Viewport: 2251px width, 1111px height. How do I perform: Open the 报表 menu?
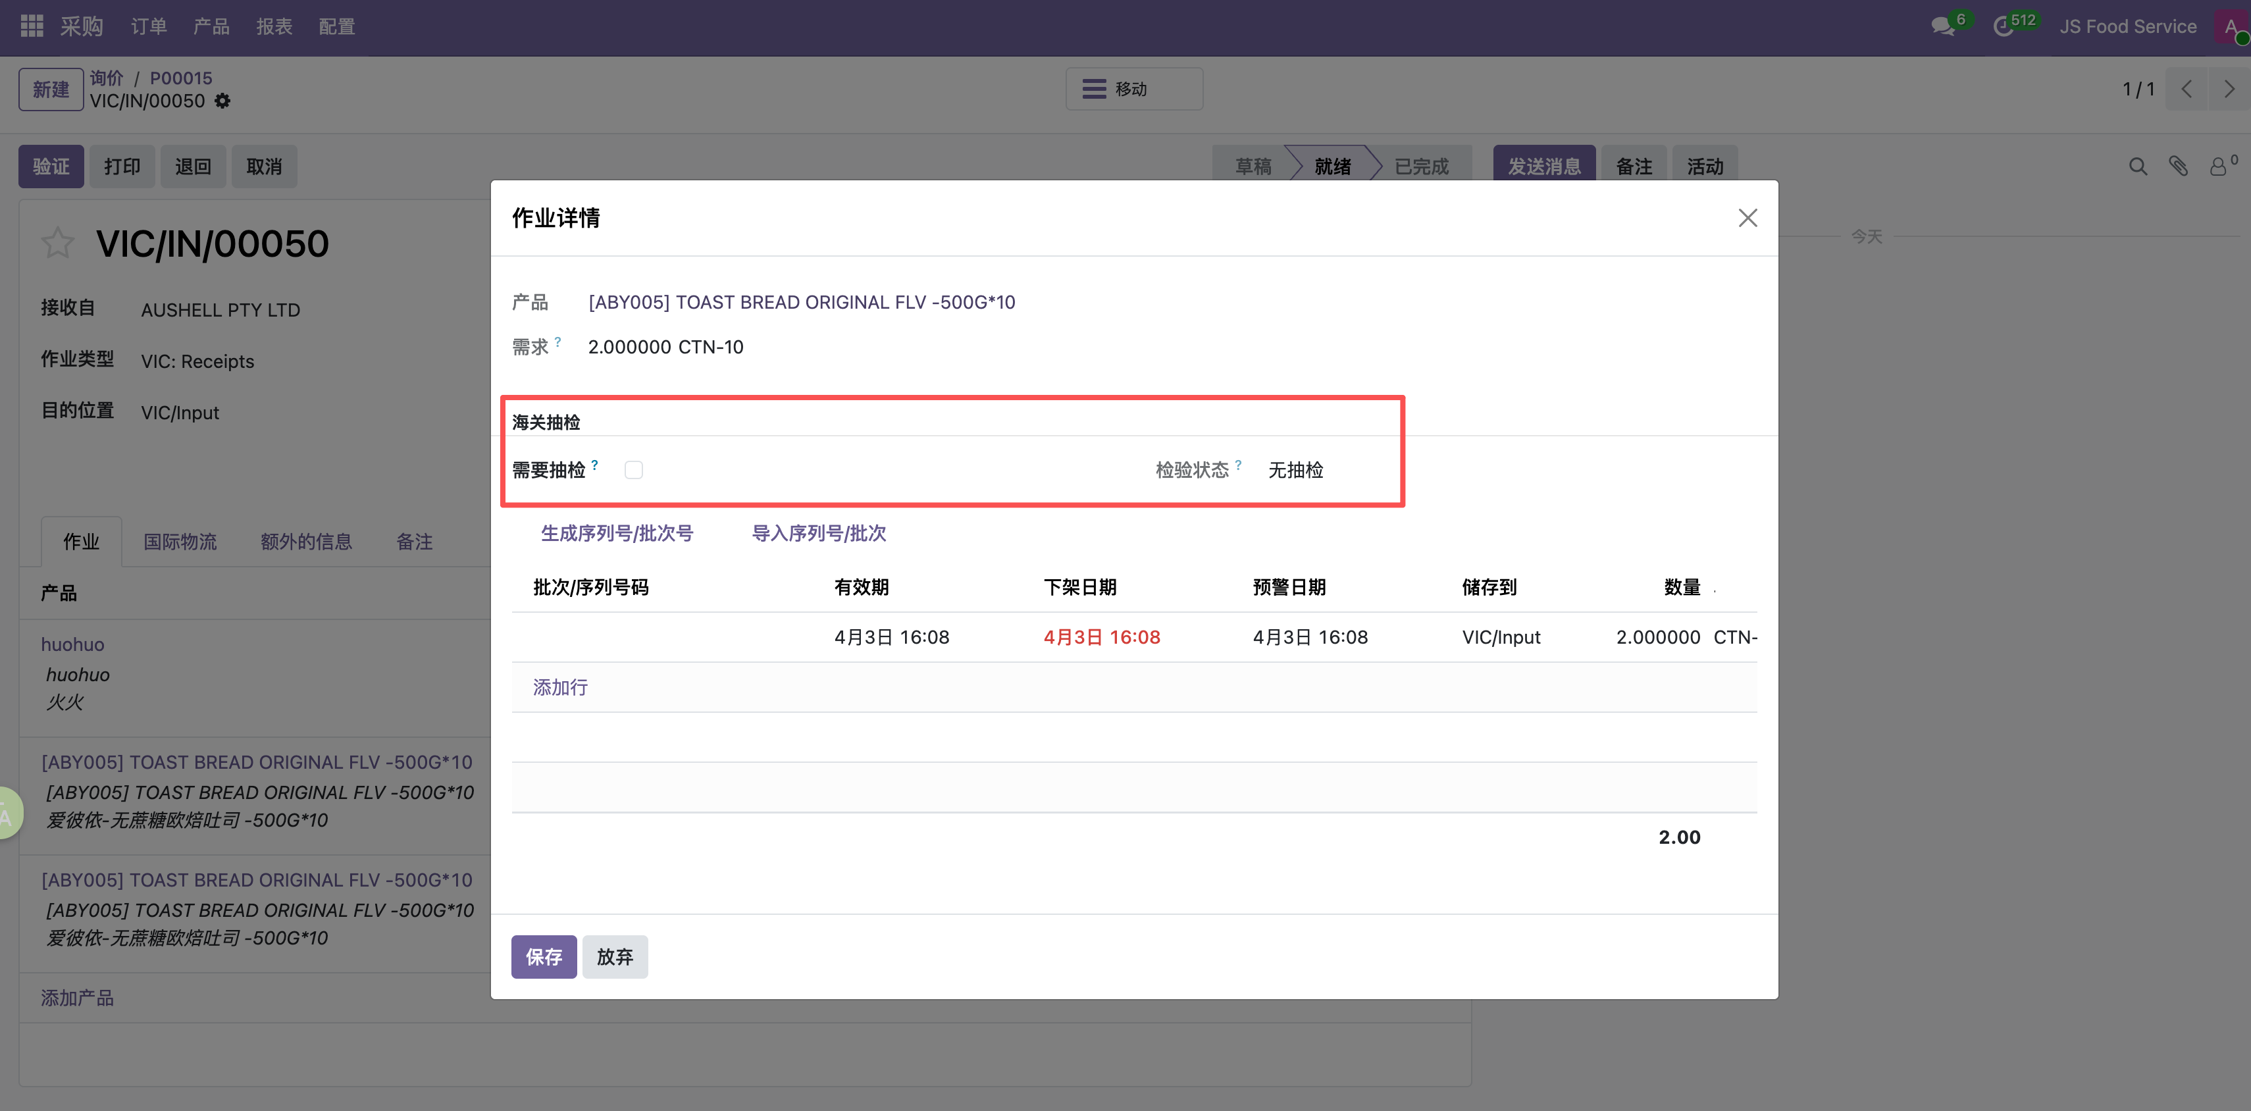274,26
